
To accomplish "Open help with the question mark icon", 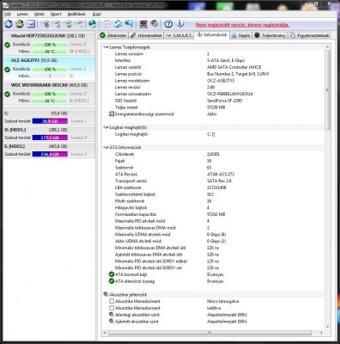I will [x=168, y=24].
